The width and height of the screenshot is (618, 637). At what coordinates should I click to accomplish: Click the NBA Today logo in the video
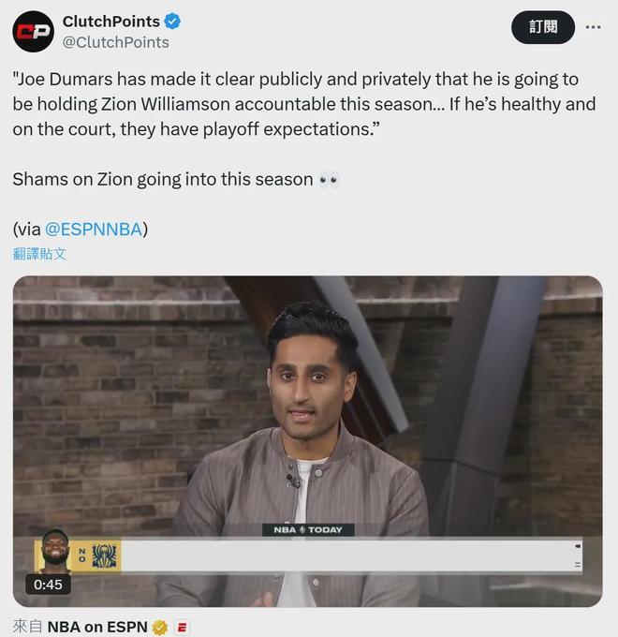(308, 530)
